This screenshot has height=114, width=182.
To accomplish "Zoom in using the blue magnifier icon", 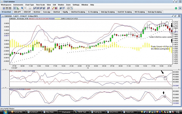I will (22, 8).
